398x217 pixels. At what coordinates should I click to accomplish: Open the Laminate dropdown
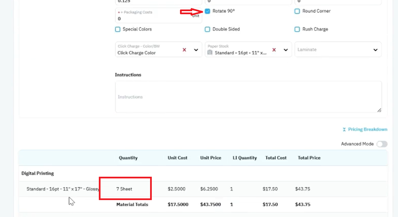coord(338,49)
